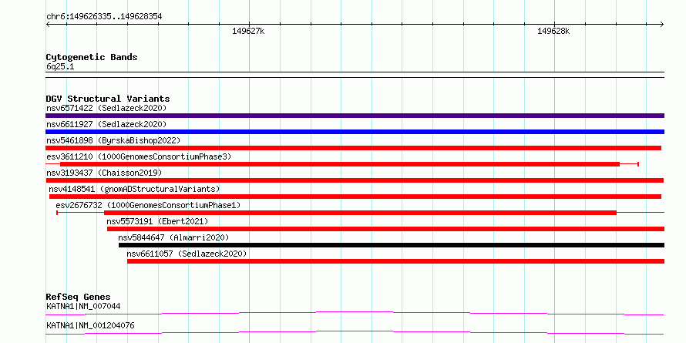This screenshot has width=686, height=343.
Task: Open variant label esv3611210 (1000GenomesConsortiumPhase3)
Action: 139,156
